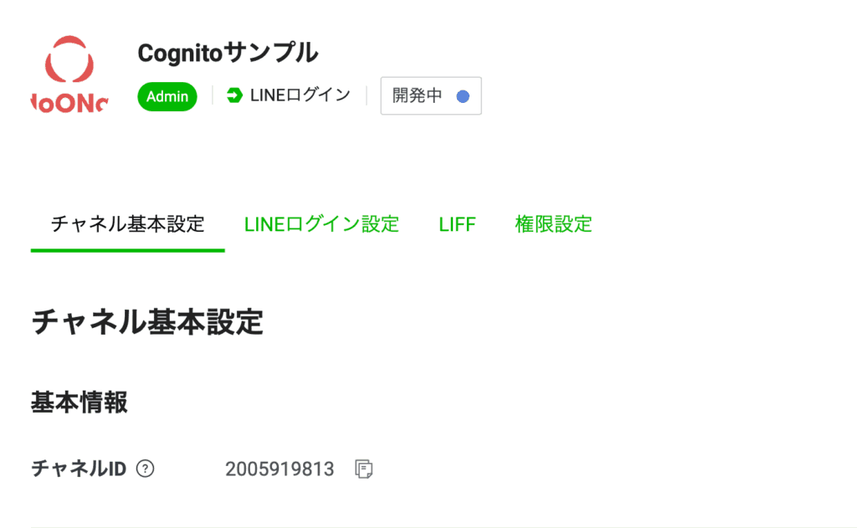Click the チャネルID field label
This screenshot has width=857, height=528.
tap(79, 469)
